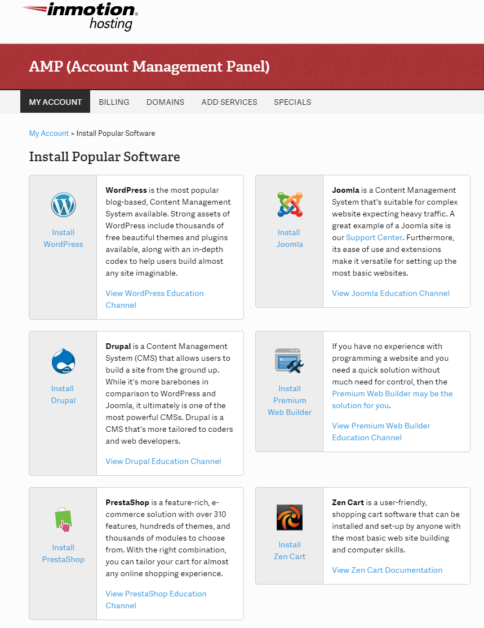The image size is (484, 628).
Task: Click the Joomla logo icon
Action: click(x=290, y=205)
